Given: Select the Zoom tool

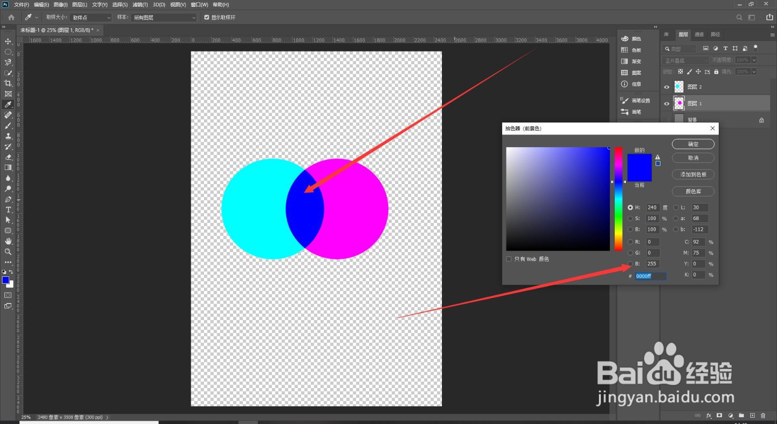Looking at the screenshot, I should pyautogui.click(x=8, y=252).
